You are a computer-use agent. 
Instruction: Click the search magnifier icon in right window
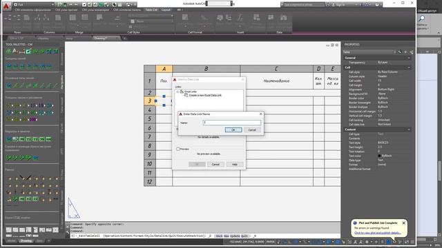(422, 19)
